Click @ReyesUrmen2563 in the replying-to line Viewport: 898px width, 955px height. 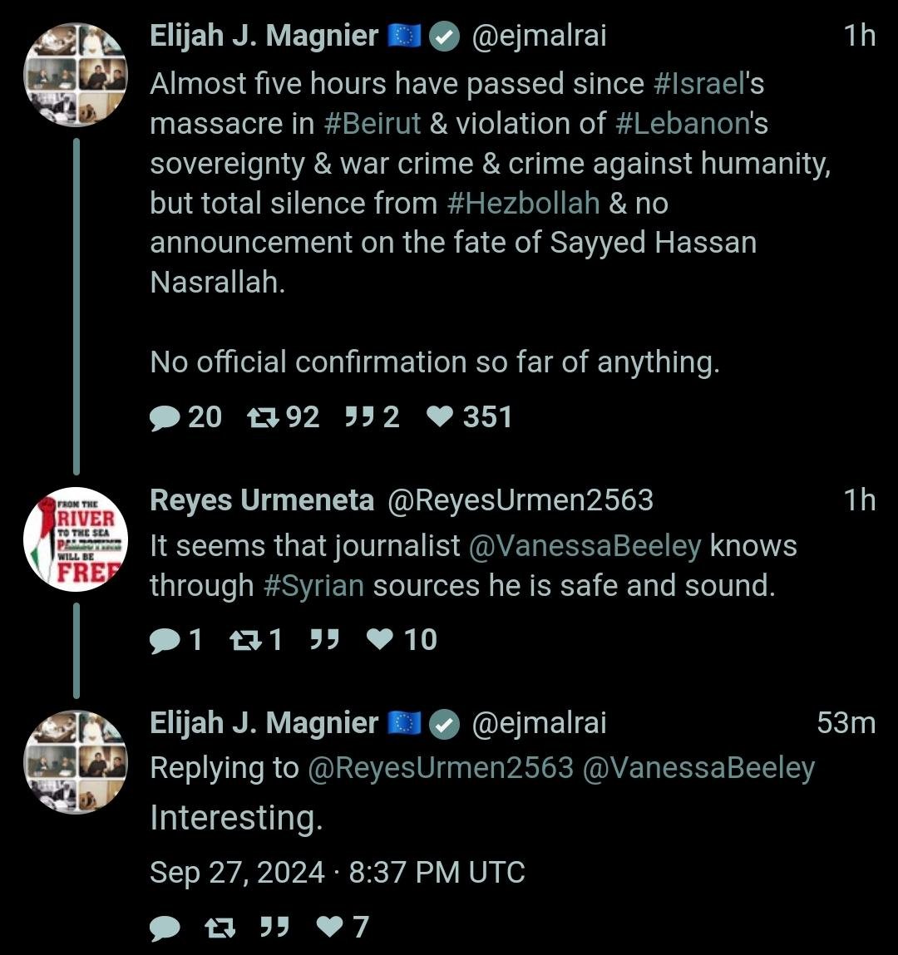click(x=441, y=768)
